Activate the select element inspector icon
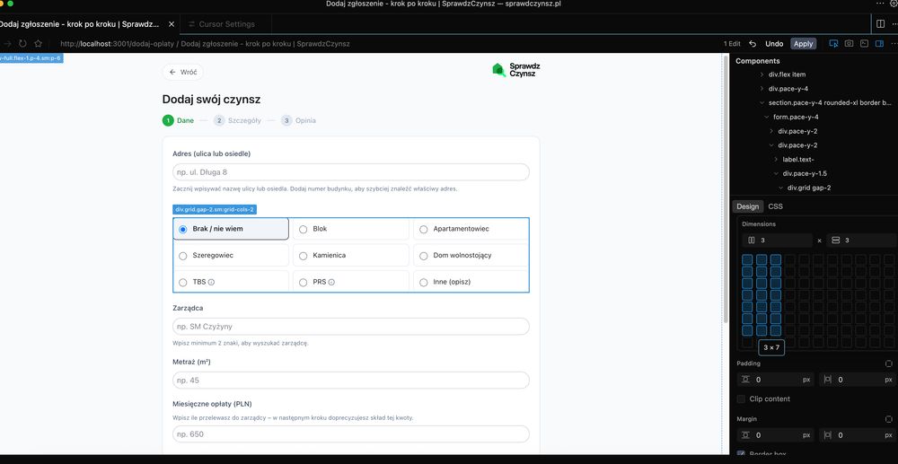898x464 pixels. [x=833, y=43]
